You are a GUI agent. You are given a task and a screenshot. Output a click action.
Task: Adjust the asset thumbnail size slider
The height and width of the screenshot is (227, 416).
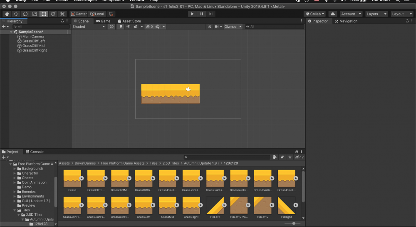coord(294,223)
